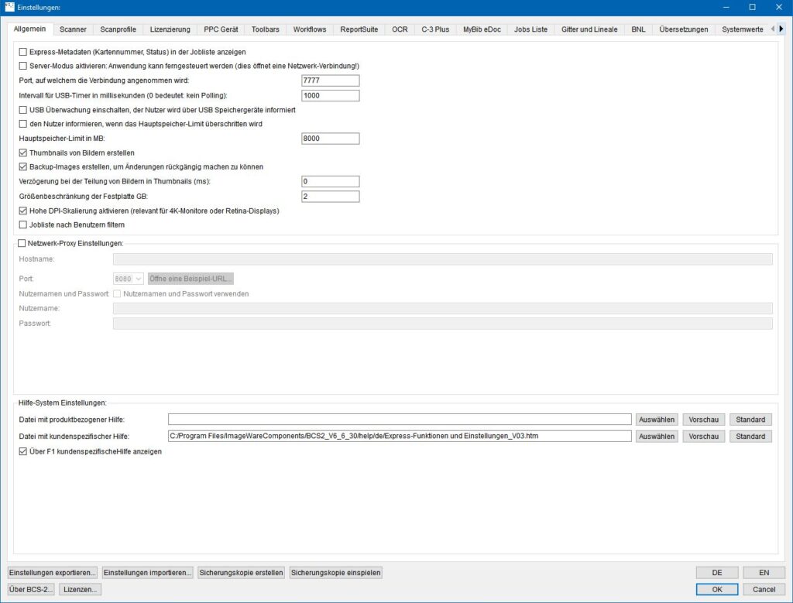Viewport: 793px width, 603px height.
Task: Switch language with the EN button
Action: [764, 573]
